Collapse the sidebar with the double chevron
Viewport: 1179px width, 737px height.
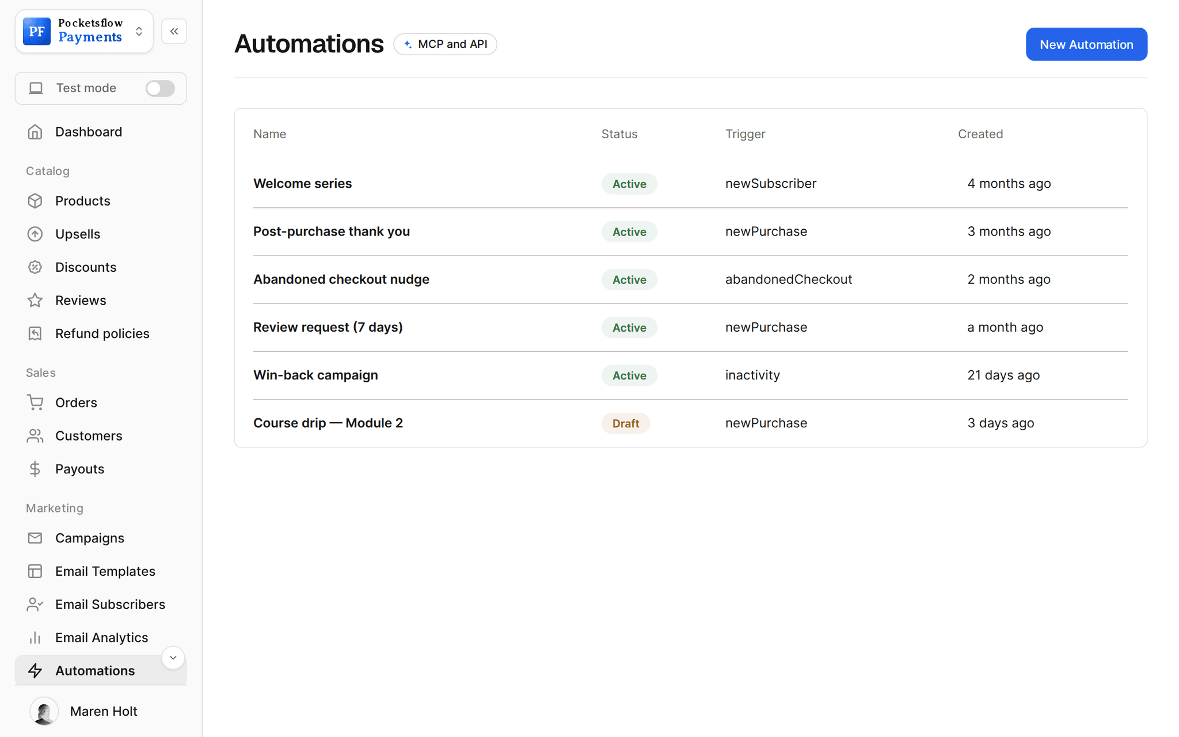(x=174, y=31)
